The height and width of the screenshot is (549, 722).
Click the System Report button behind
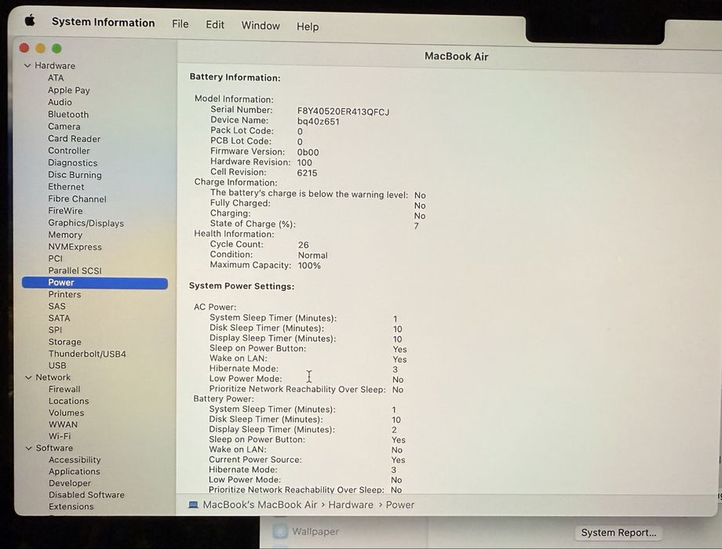[x=618, y=533]
